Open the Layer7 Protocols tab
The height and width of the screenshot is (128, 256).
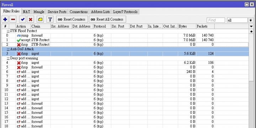[126, 12]
